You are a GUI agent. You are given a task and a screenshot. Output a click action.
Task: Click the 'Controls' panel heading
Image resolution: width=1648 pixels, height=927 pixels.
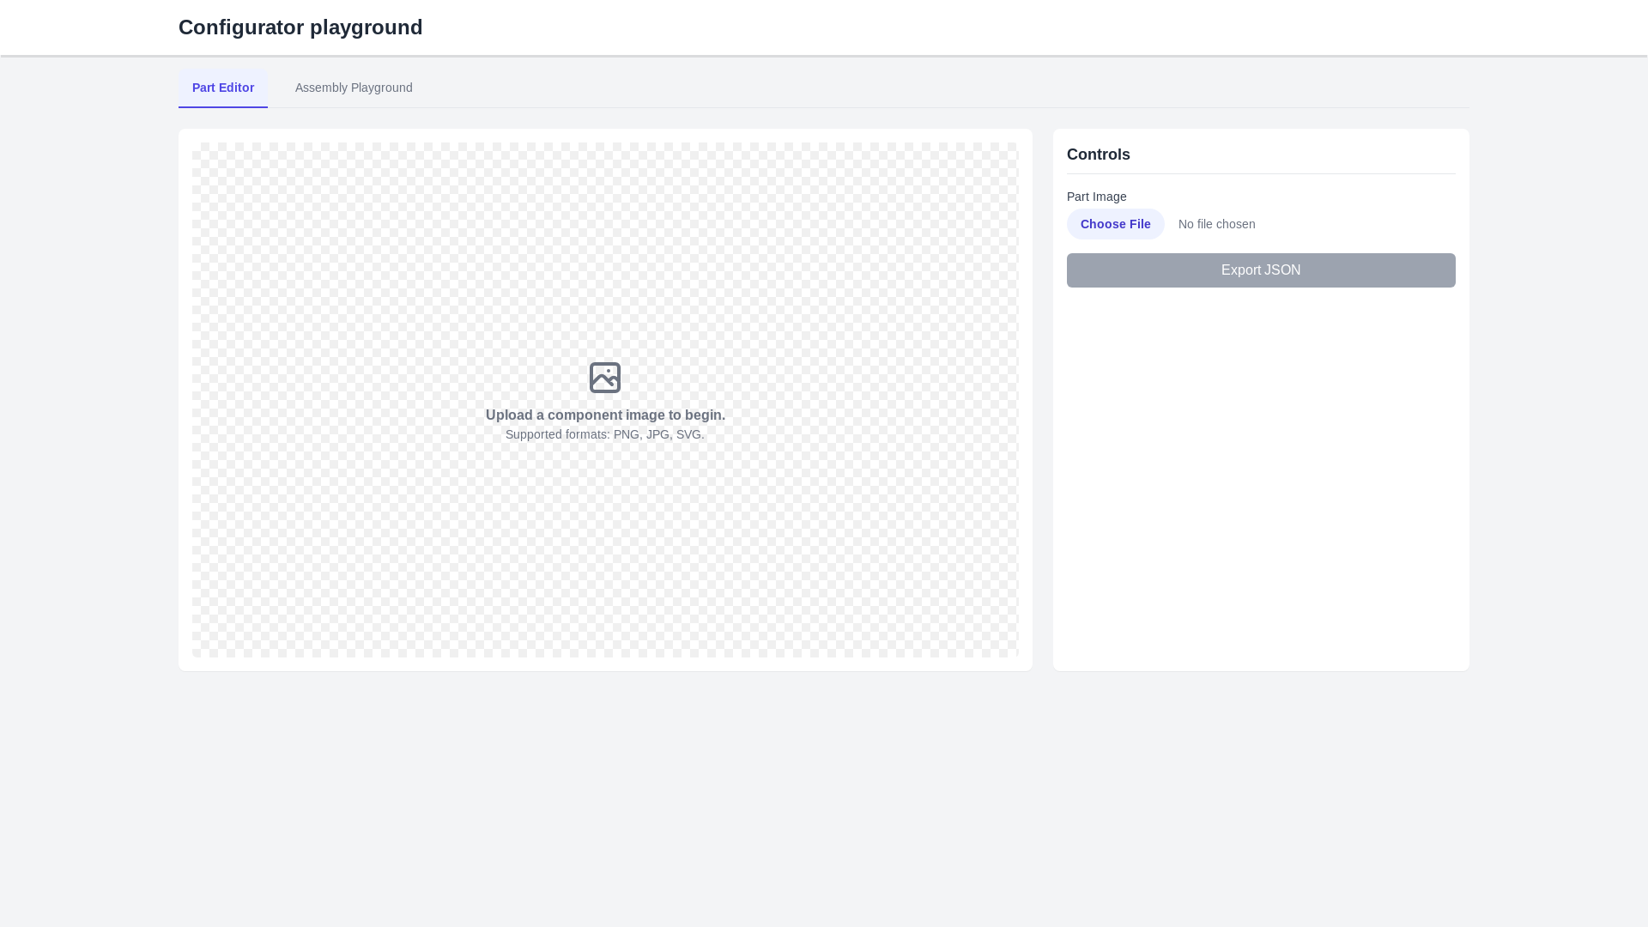(1099, 154)
